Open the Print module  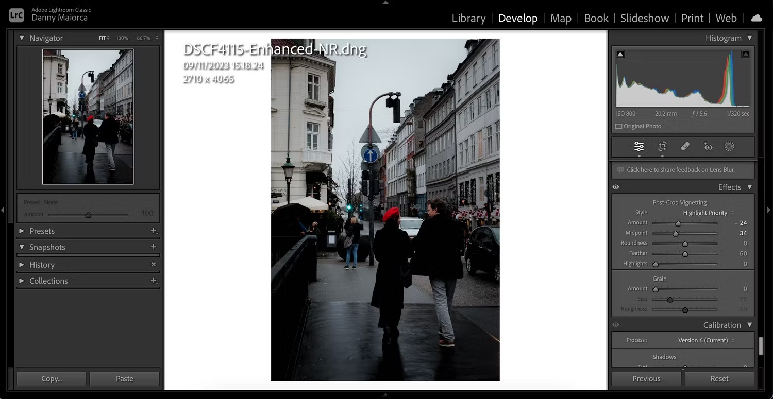[692, 18]
